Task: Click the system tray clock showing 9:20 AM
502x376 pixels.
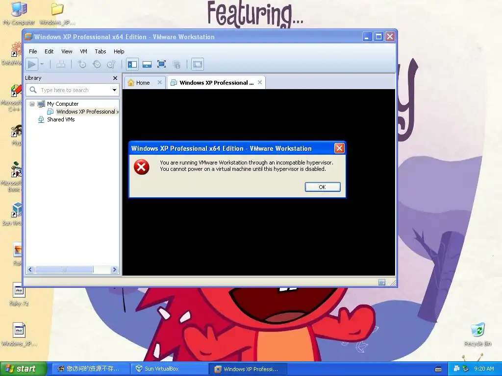Action: [484, 369]
